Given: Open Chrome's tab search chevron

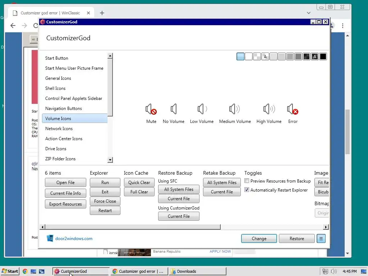Looking at the screenshot, I should click(309, 13).
